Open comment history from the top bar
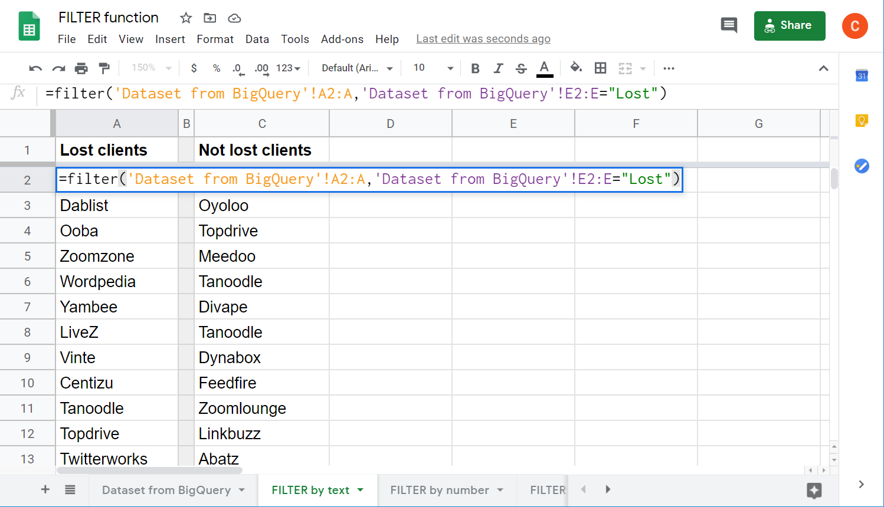 coord(729,25)
